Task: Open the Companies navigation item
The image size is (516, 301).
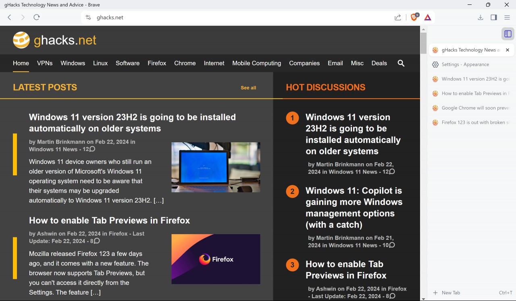Action: tap(304, 63)
